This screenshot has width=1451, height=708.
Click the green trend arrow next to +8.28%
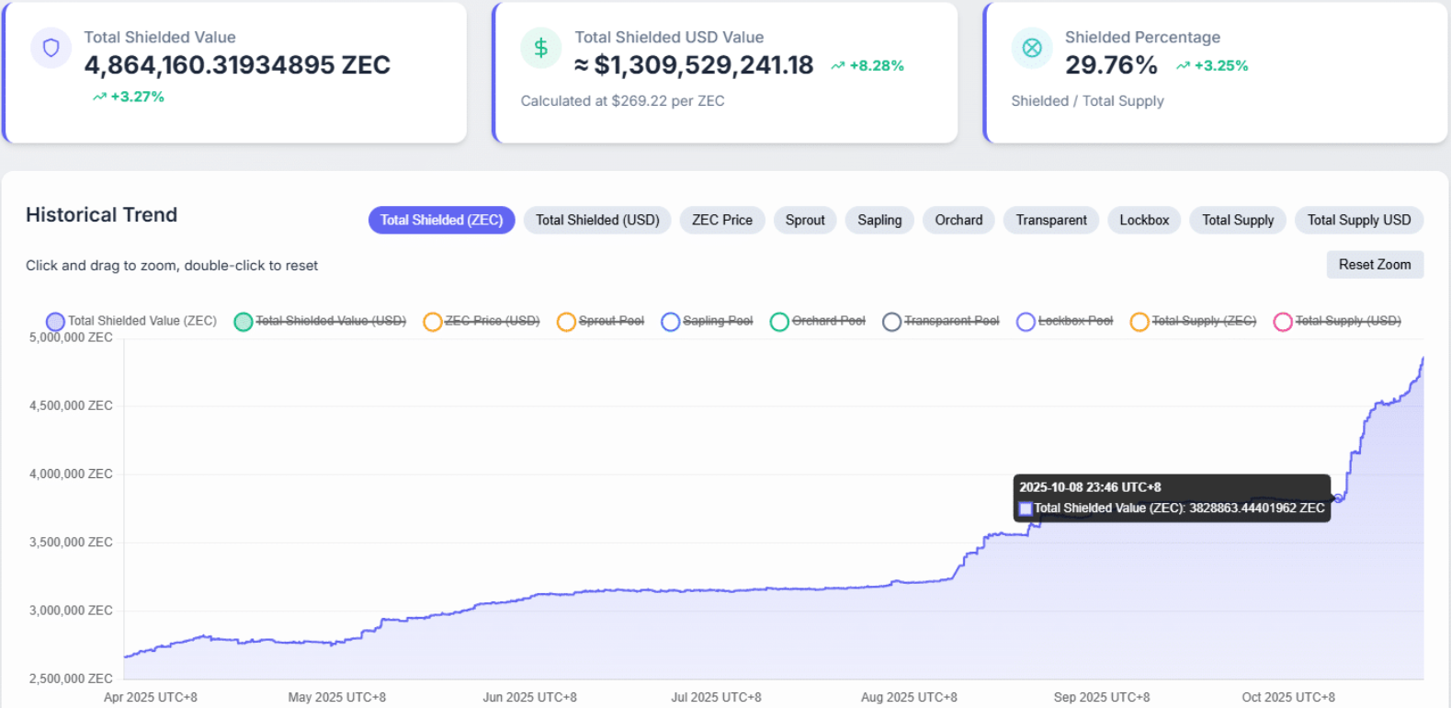click(x=838, y=66)
